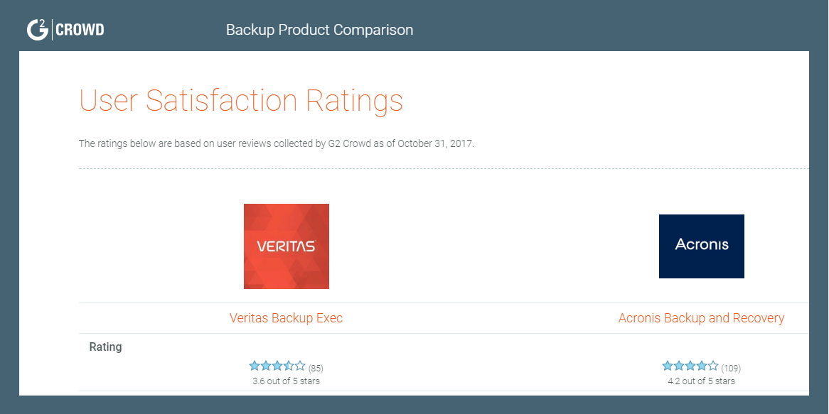Select the middle third star of Acronis rating

point(690,366)
